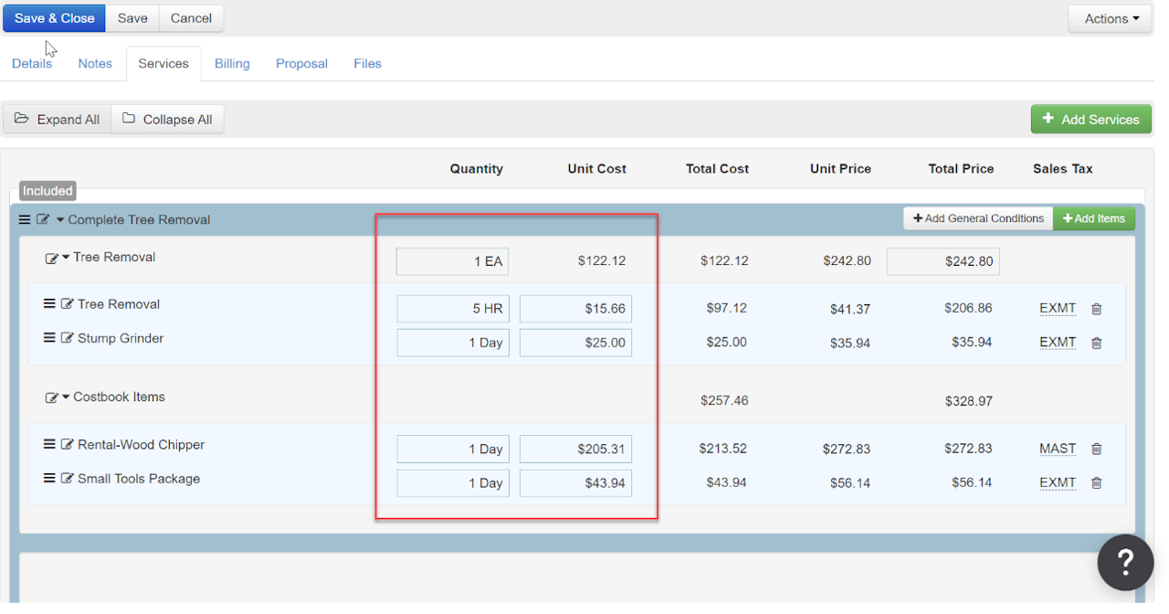Delete the Rental-Wood Chipper row via trash icon

(1097, 450)
